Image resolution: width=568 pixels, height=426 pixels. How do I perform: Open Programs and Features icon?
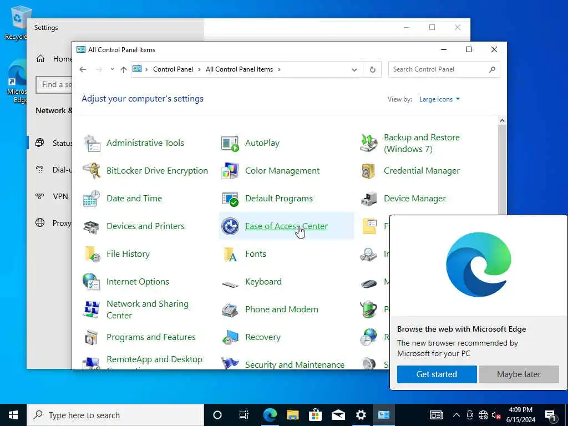pos(92,337)
